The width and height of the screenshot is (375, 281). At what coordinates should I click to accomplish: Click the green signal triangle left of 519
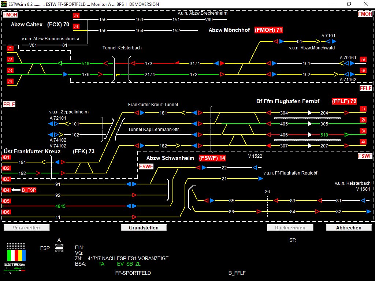click(60, 63)
